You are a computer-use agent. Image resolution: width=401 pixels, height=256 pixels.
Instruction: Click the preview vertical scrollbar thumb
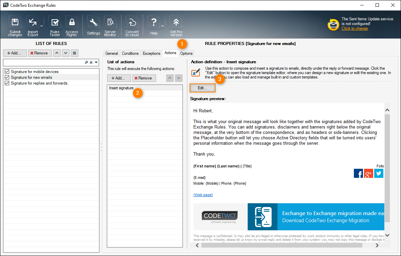387,168
